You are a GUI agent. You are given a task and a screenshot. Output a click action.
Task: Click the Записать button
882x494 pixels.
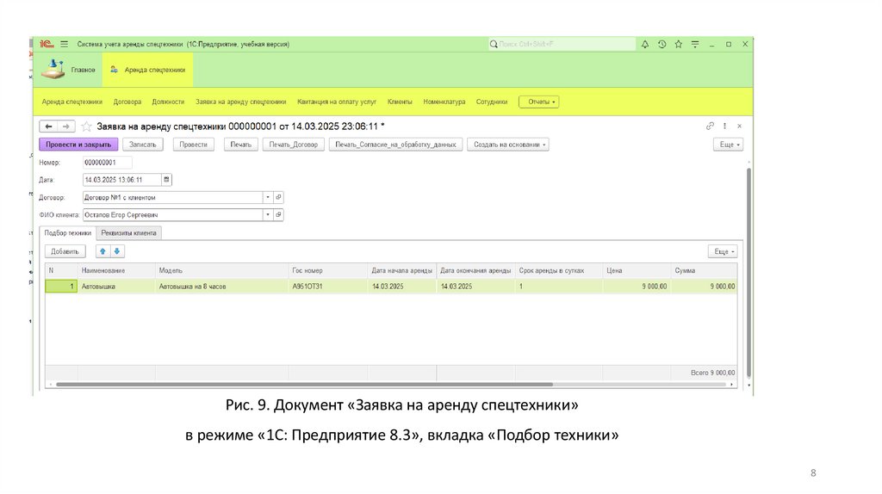[143, 145]
